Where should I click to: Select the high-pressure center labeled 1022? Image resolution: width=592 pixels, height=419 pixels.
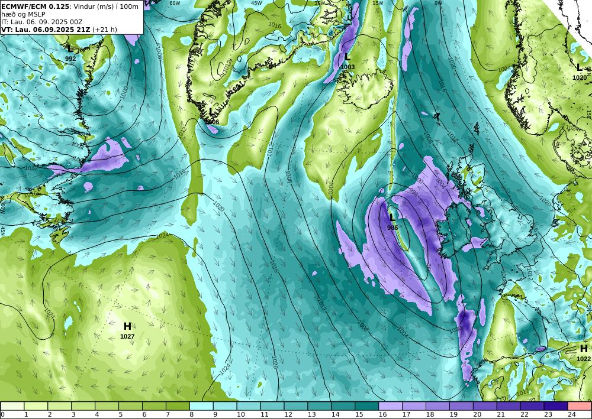[x=583, y=353]
